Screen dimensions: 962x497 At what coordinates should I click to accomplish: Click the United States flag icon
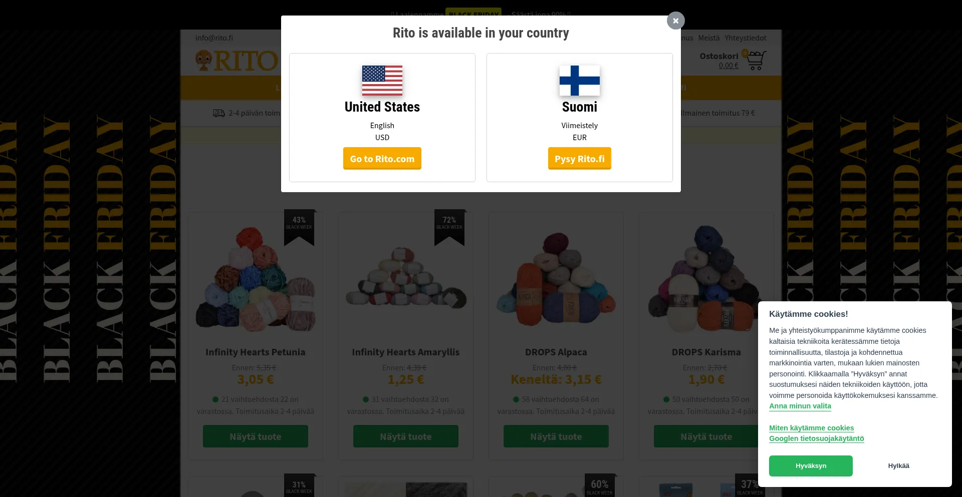click(x=382, y=81)
